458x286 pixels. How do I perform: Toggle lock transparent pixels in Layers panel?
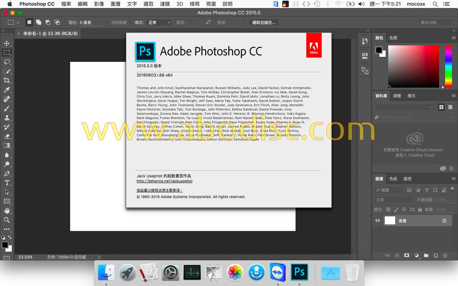389,209
